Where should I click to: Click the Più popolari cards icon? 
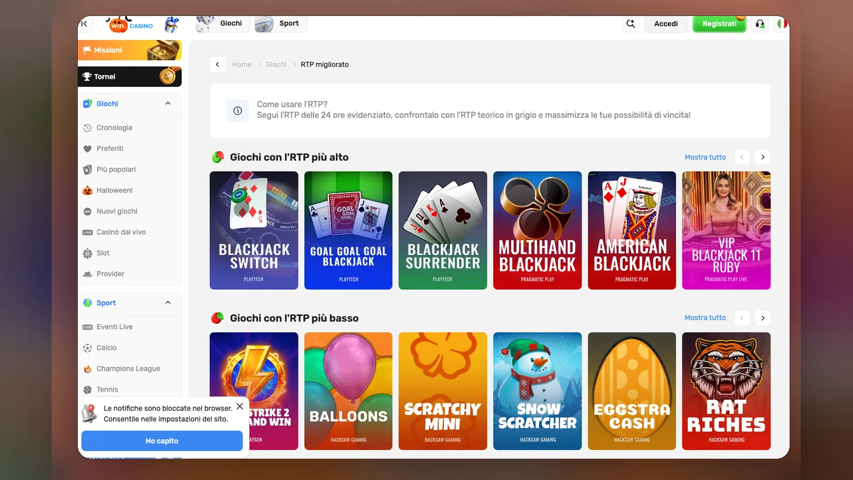pyautogui.click(x=87, y=170)
